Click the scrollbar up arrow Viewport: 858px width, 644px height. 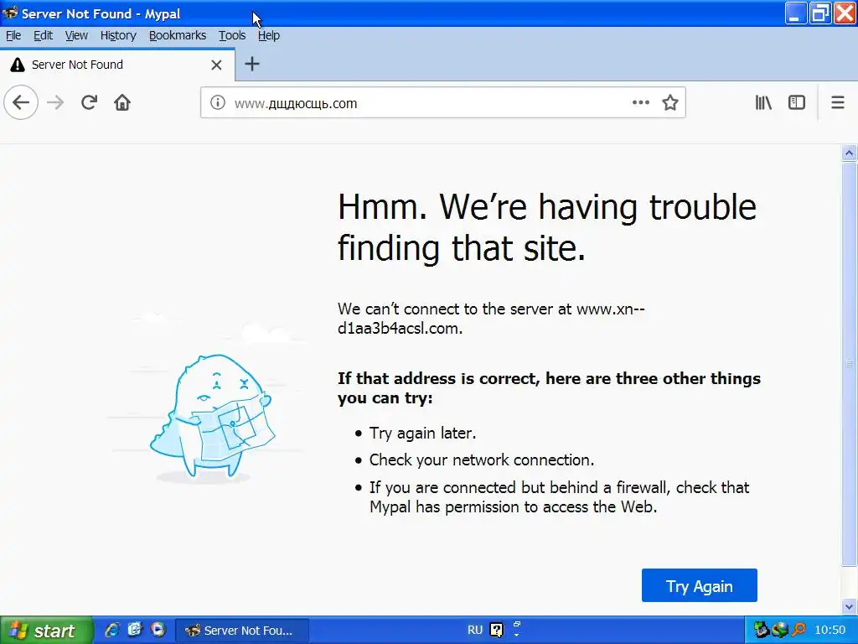tap(849, 153)
